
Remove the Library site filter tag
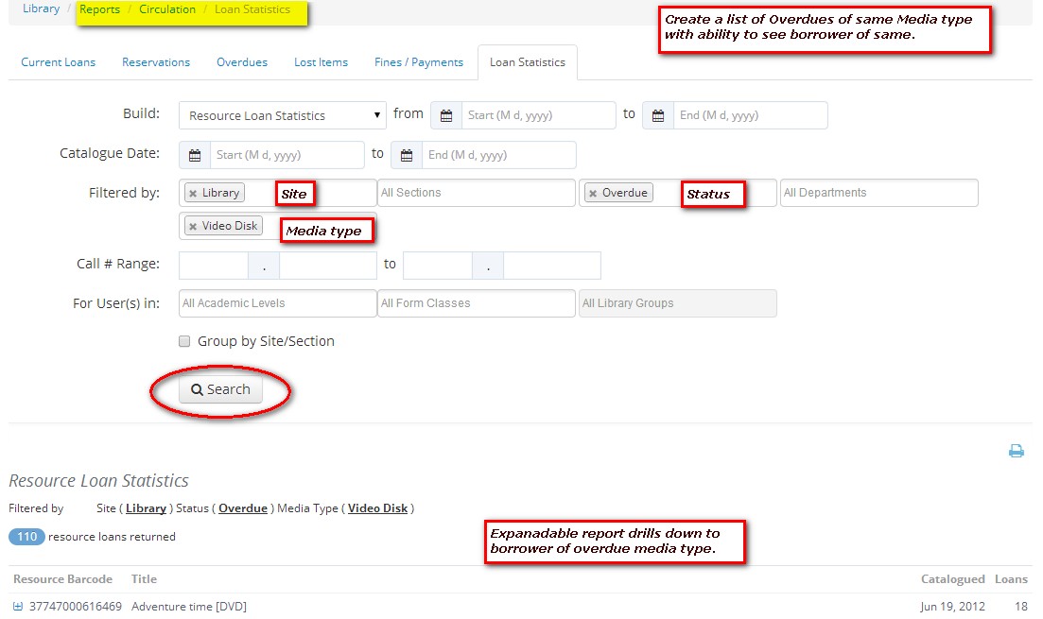click(x=193, y=194)
